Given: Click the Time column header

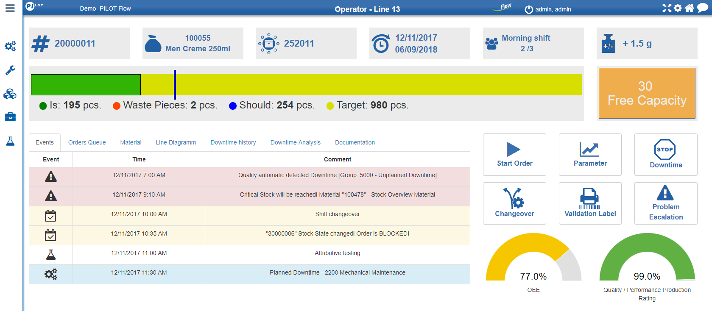Looking at the screenshot, I should (x=139, y=159).
